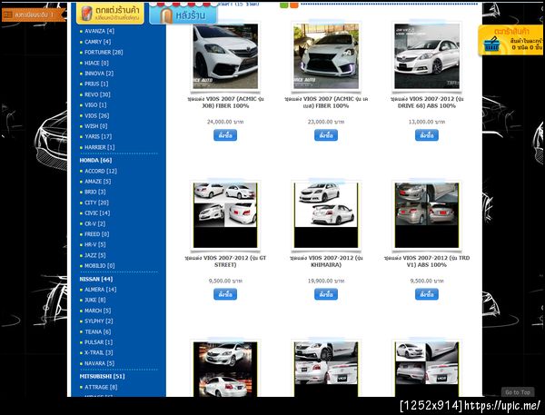
Task: Select CITY [20] category
Action: pos(96,203)
